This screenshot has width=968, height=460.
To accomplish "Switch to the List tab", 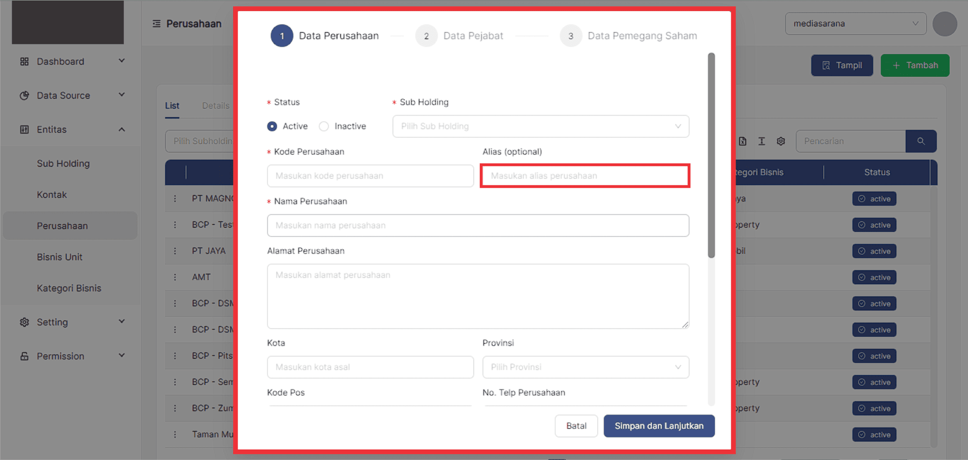I will [x=172, y=105].
